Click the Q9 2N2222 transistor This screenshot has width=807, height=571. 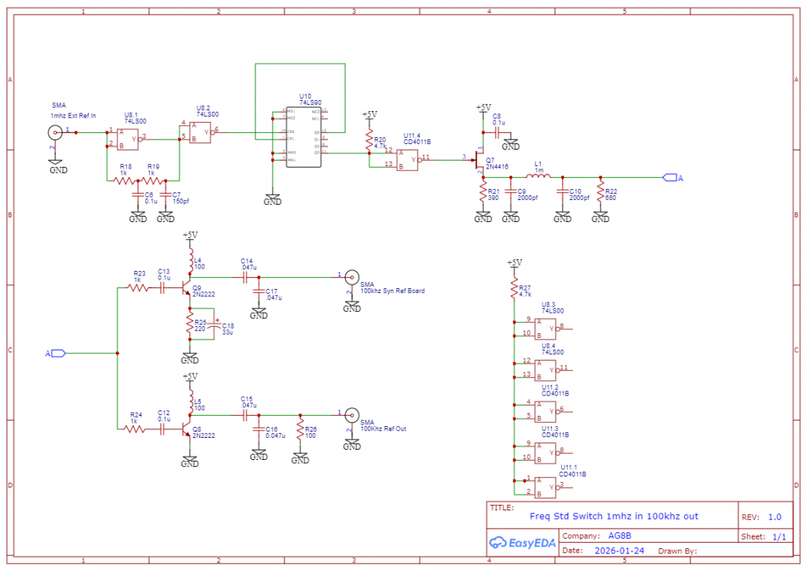pyautogui.click(x=186, y=288)
